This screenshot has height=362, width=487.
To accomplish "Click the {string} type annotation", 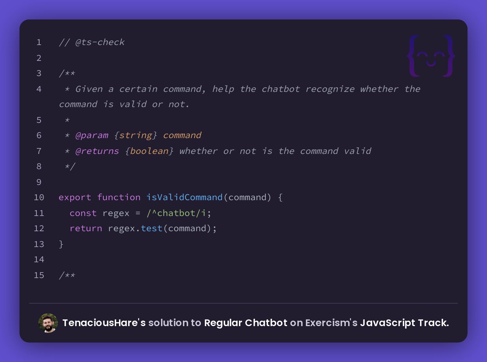I will 135,135.
